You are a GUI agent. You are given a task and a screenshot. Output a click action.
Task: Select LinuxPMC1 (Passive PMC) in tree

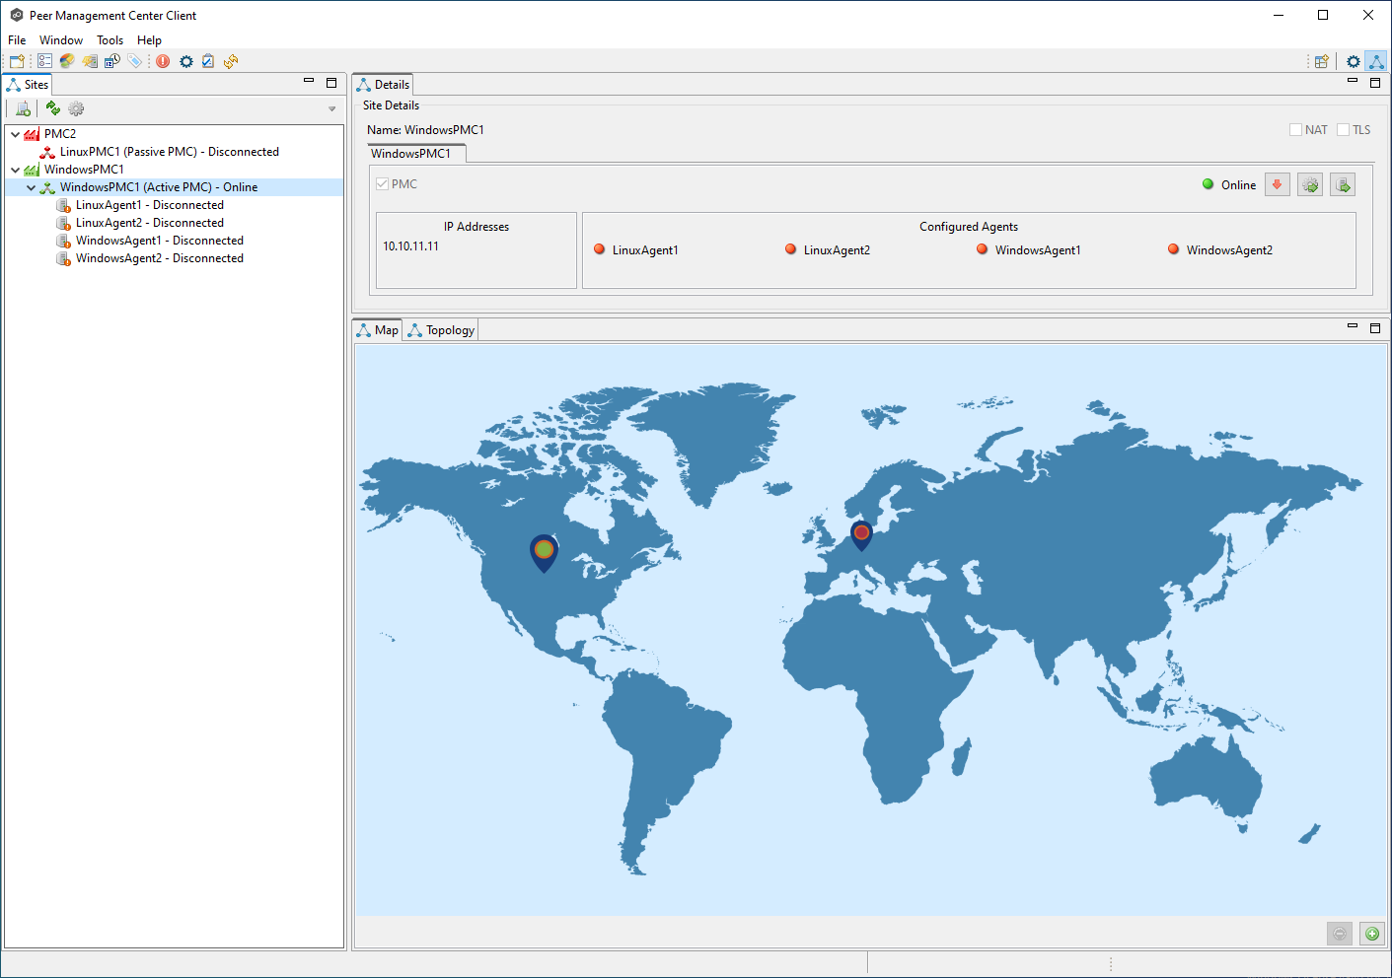pyautogui.click(x=169, y=152)
